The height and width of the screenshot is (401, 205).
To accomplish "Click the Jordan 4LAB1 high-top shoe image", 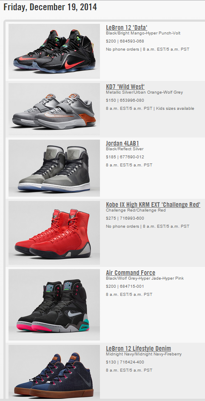I will click(x=54, y=168).
